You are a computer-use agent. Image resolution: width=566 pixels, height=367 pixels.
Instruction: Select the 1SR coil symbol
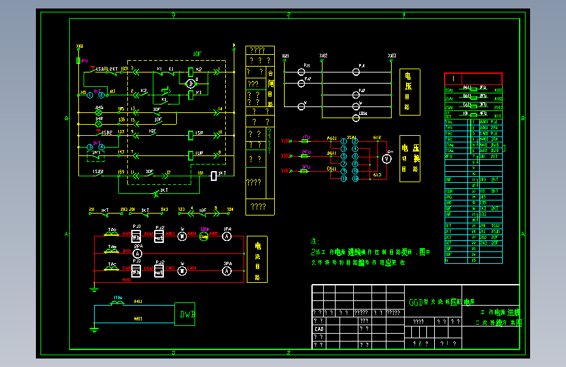191,135
